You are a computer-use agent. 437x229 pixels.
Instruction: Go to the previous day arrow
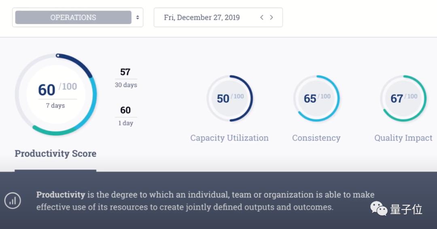pyautogui.click(x=262, y=17)
